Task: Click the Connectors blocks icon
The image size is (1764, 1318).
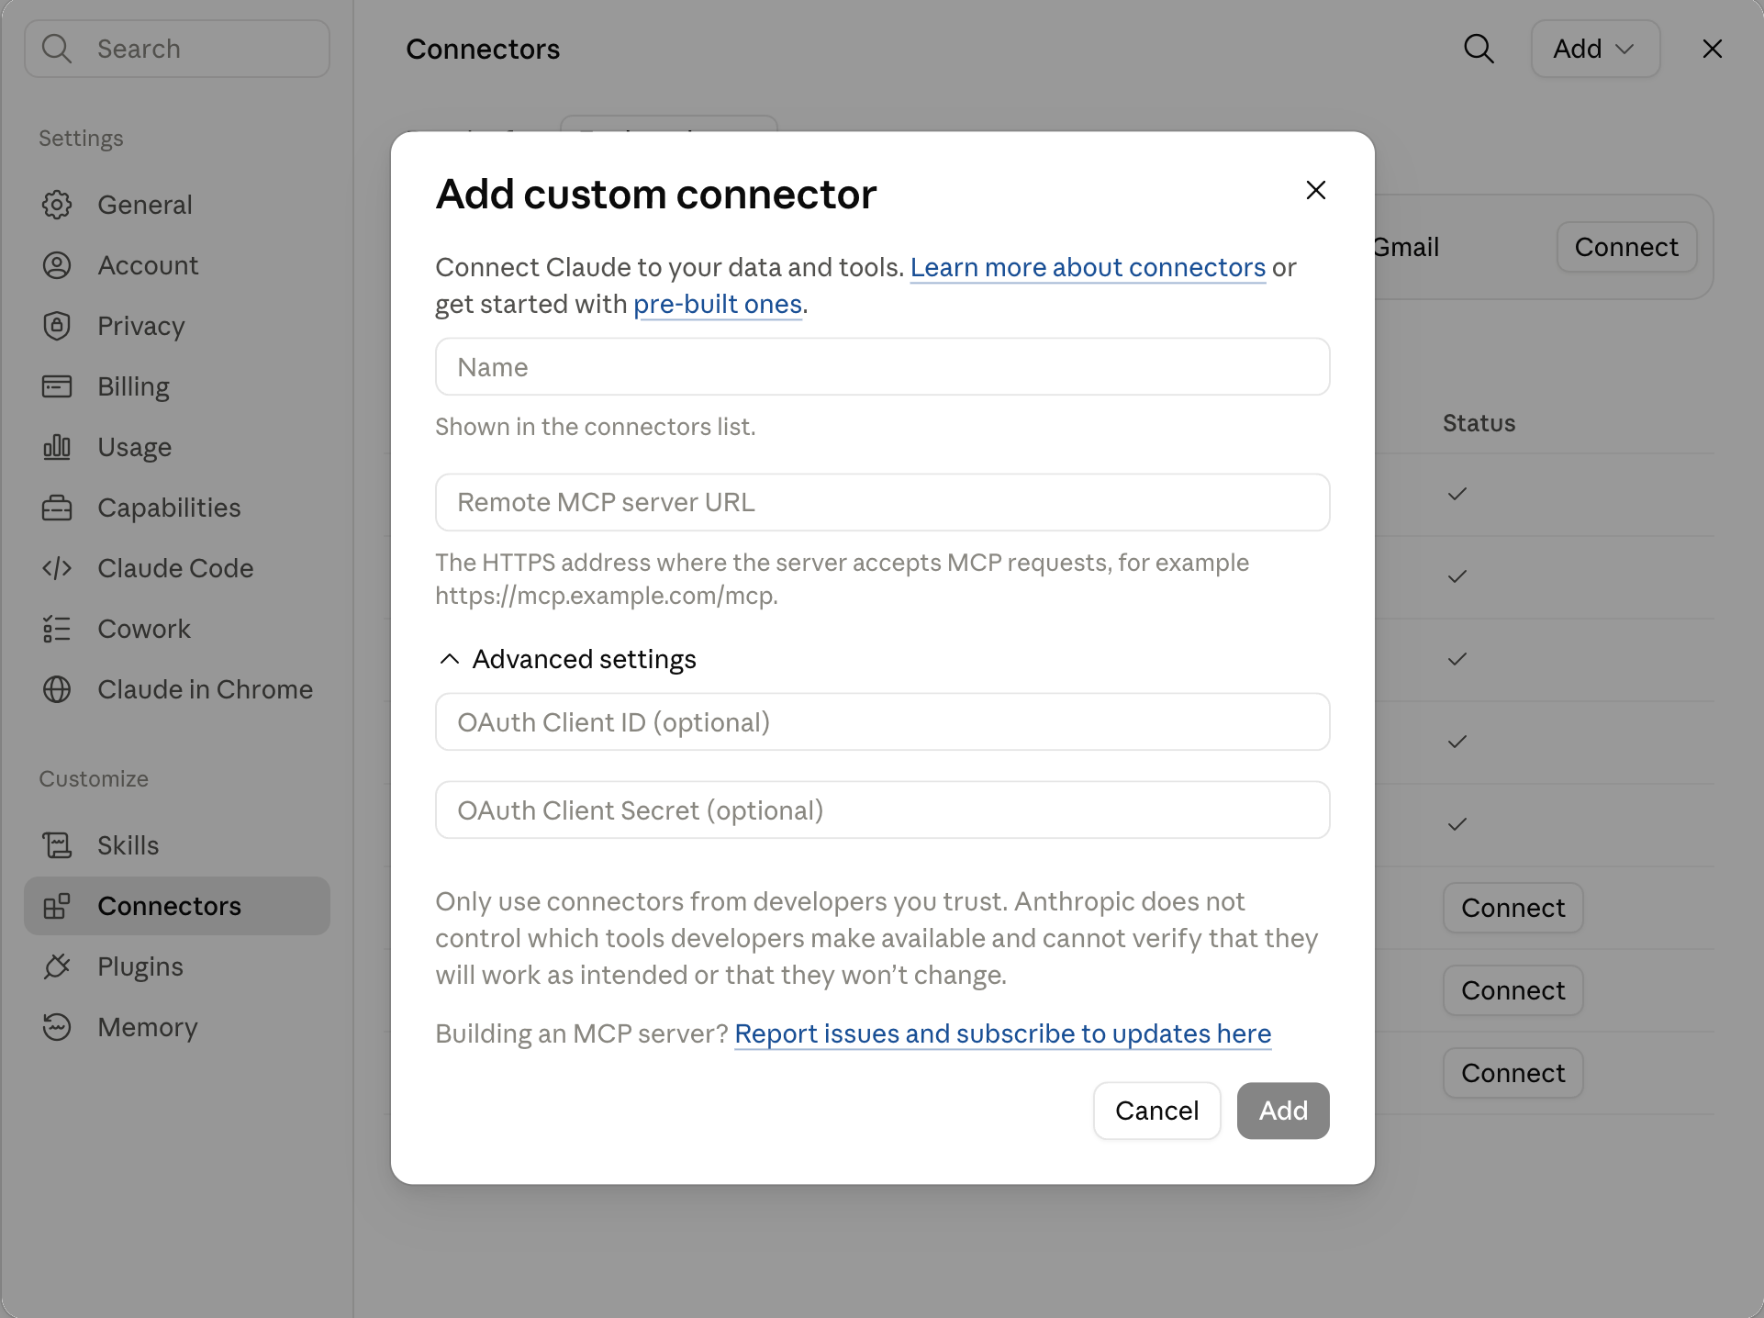Action: [57, 906]
